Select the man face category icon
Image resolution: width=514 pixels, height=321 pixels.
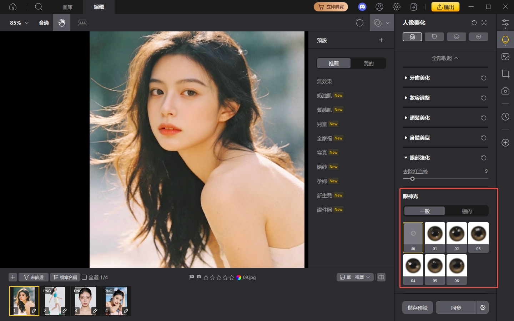click(434, 36)
